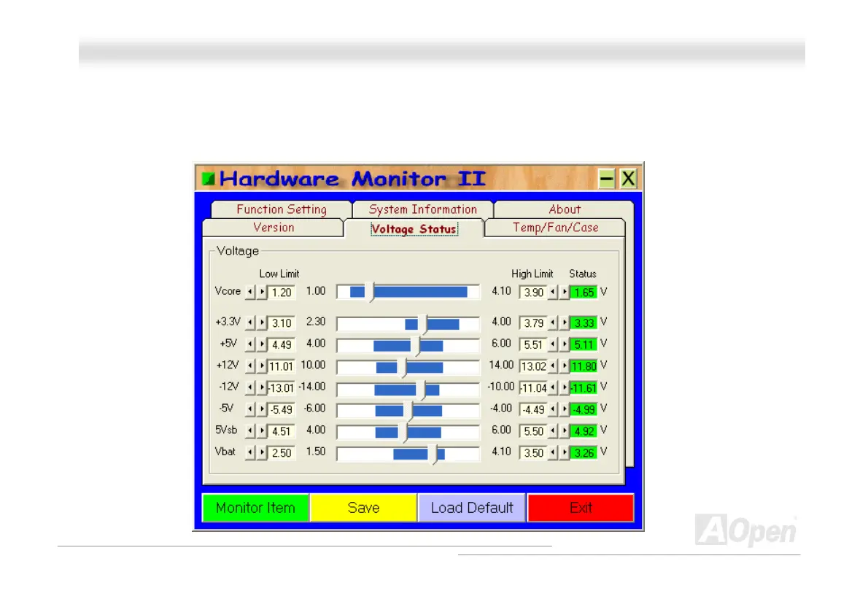Image resolution: width=868 pixels, height=599 pixels.
Task: Increase the +5V low limit with the right arrow
Action: point(263,344)
